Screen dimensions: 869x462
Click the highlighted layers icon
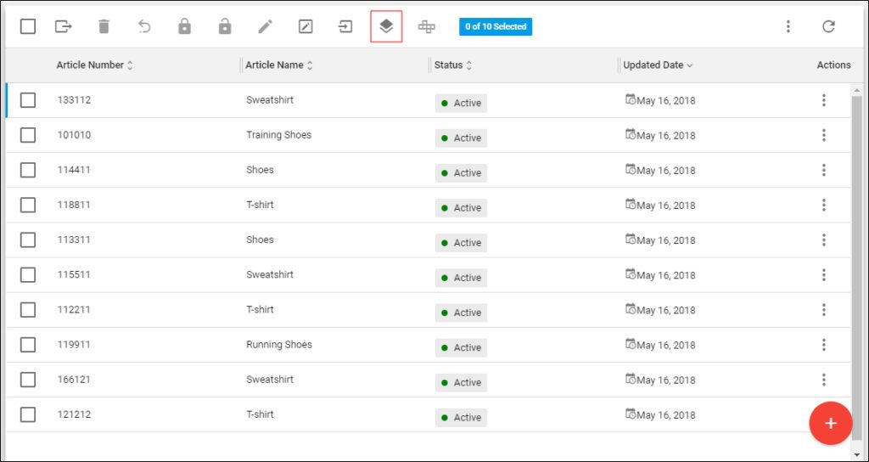click(x=386, y=26)
